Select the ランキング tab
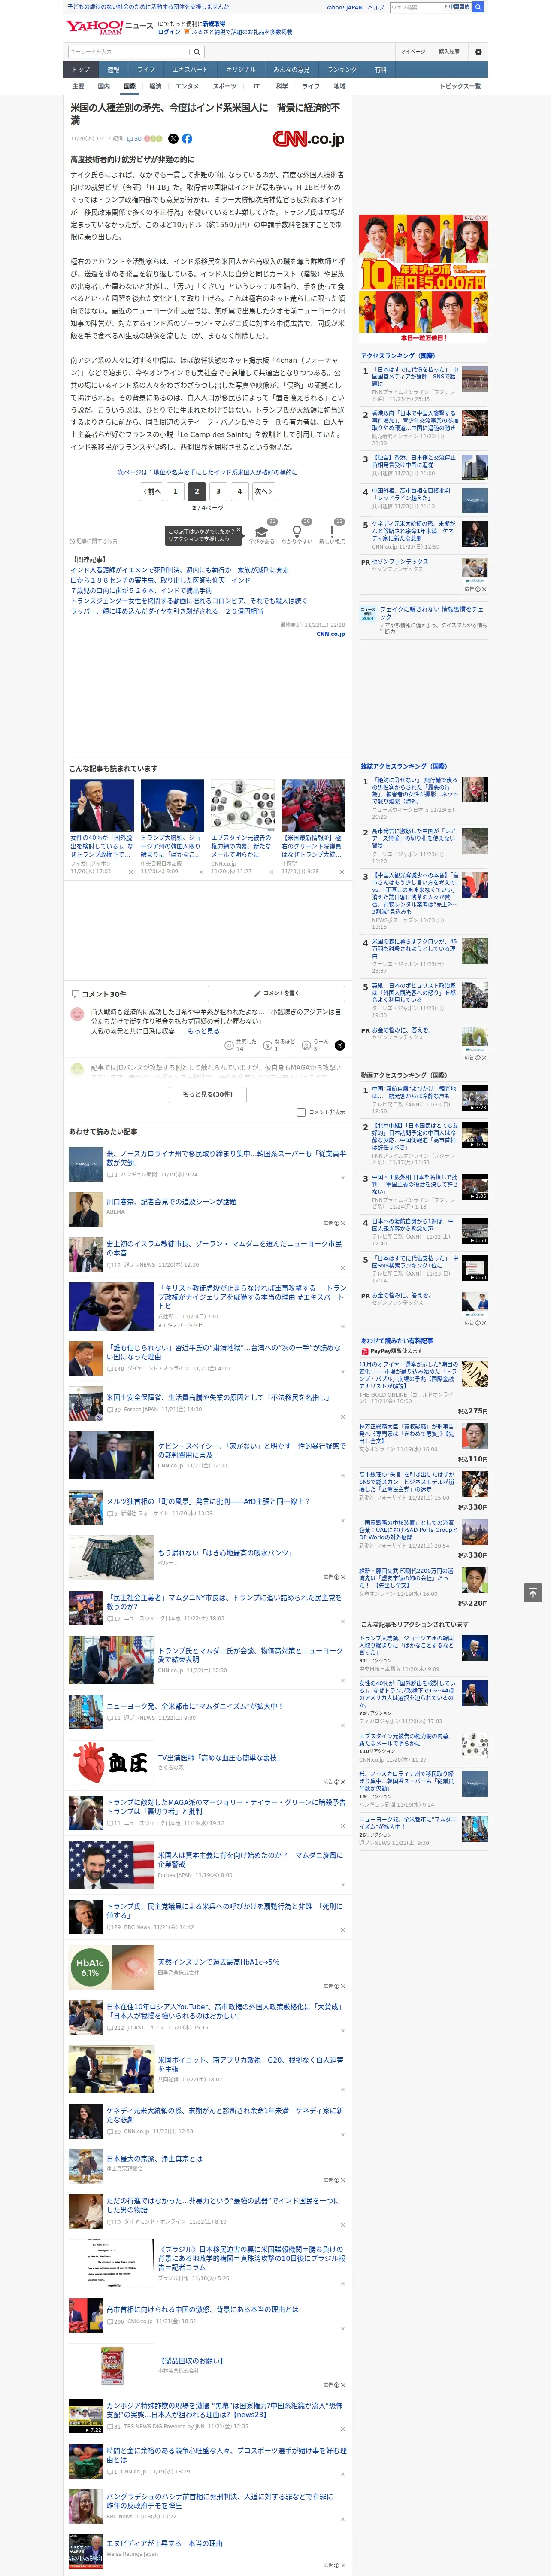Image resolution: width=551 pixels, height=2576 pixels. pos(342,69)
